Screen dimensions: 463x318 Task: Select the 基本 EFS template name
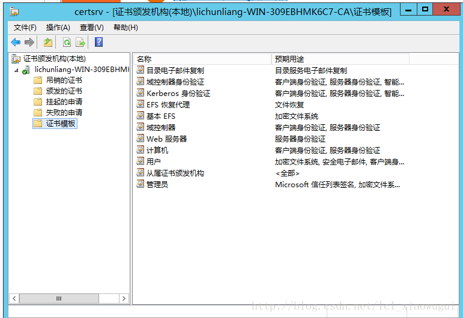(161, 116)
